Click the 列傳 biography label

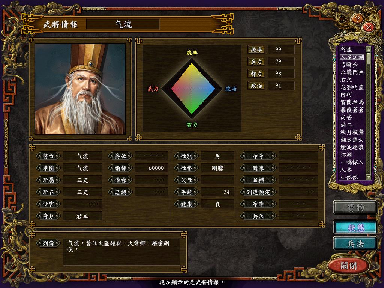pyautogui.click(x=48, y=243)
